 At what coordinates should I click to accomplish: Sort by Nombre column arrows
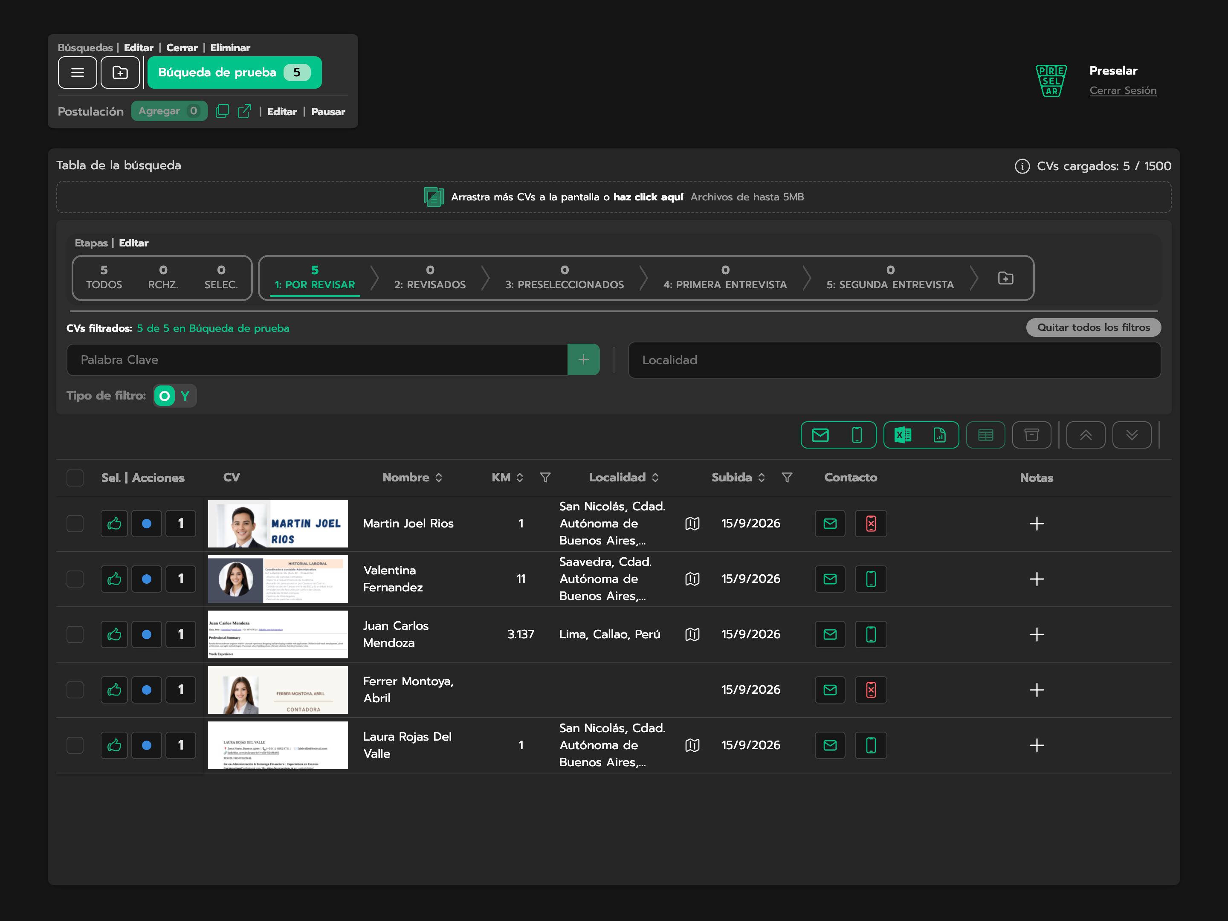coord(439,478)
